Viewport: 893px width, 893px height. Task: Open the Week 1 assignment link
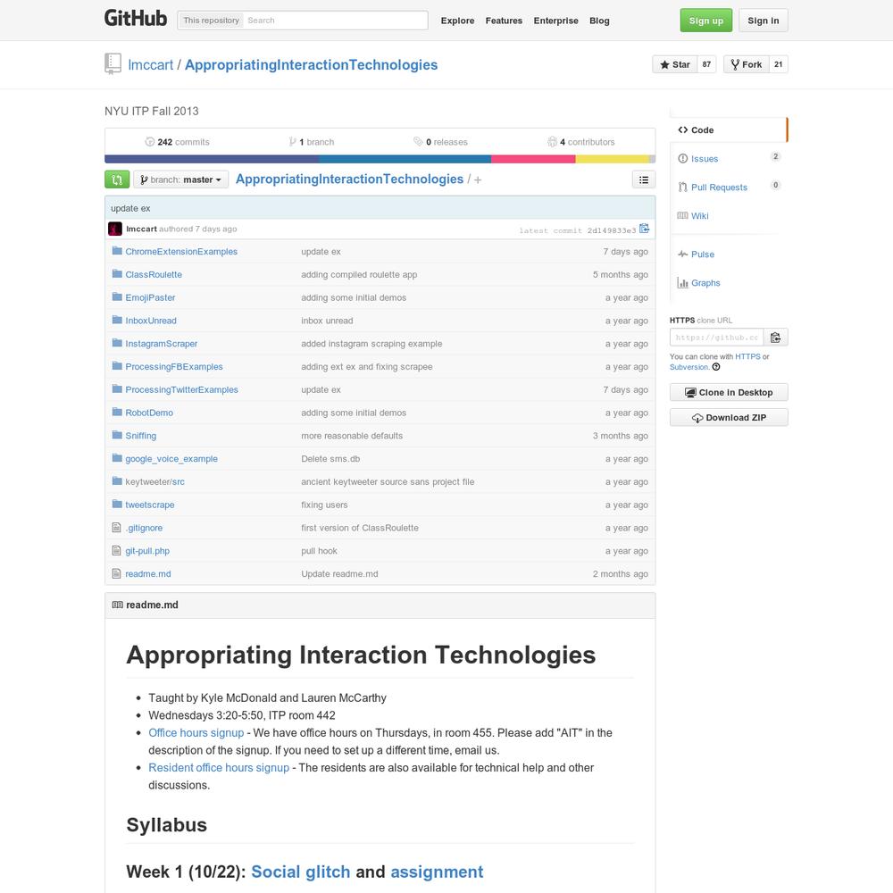pos(437,872)
